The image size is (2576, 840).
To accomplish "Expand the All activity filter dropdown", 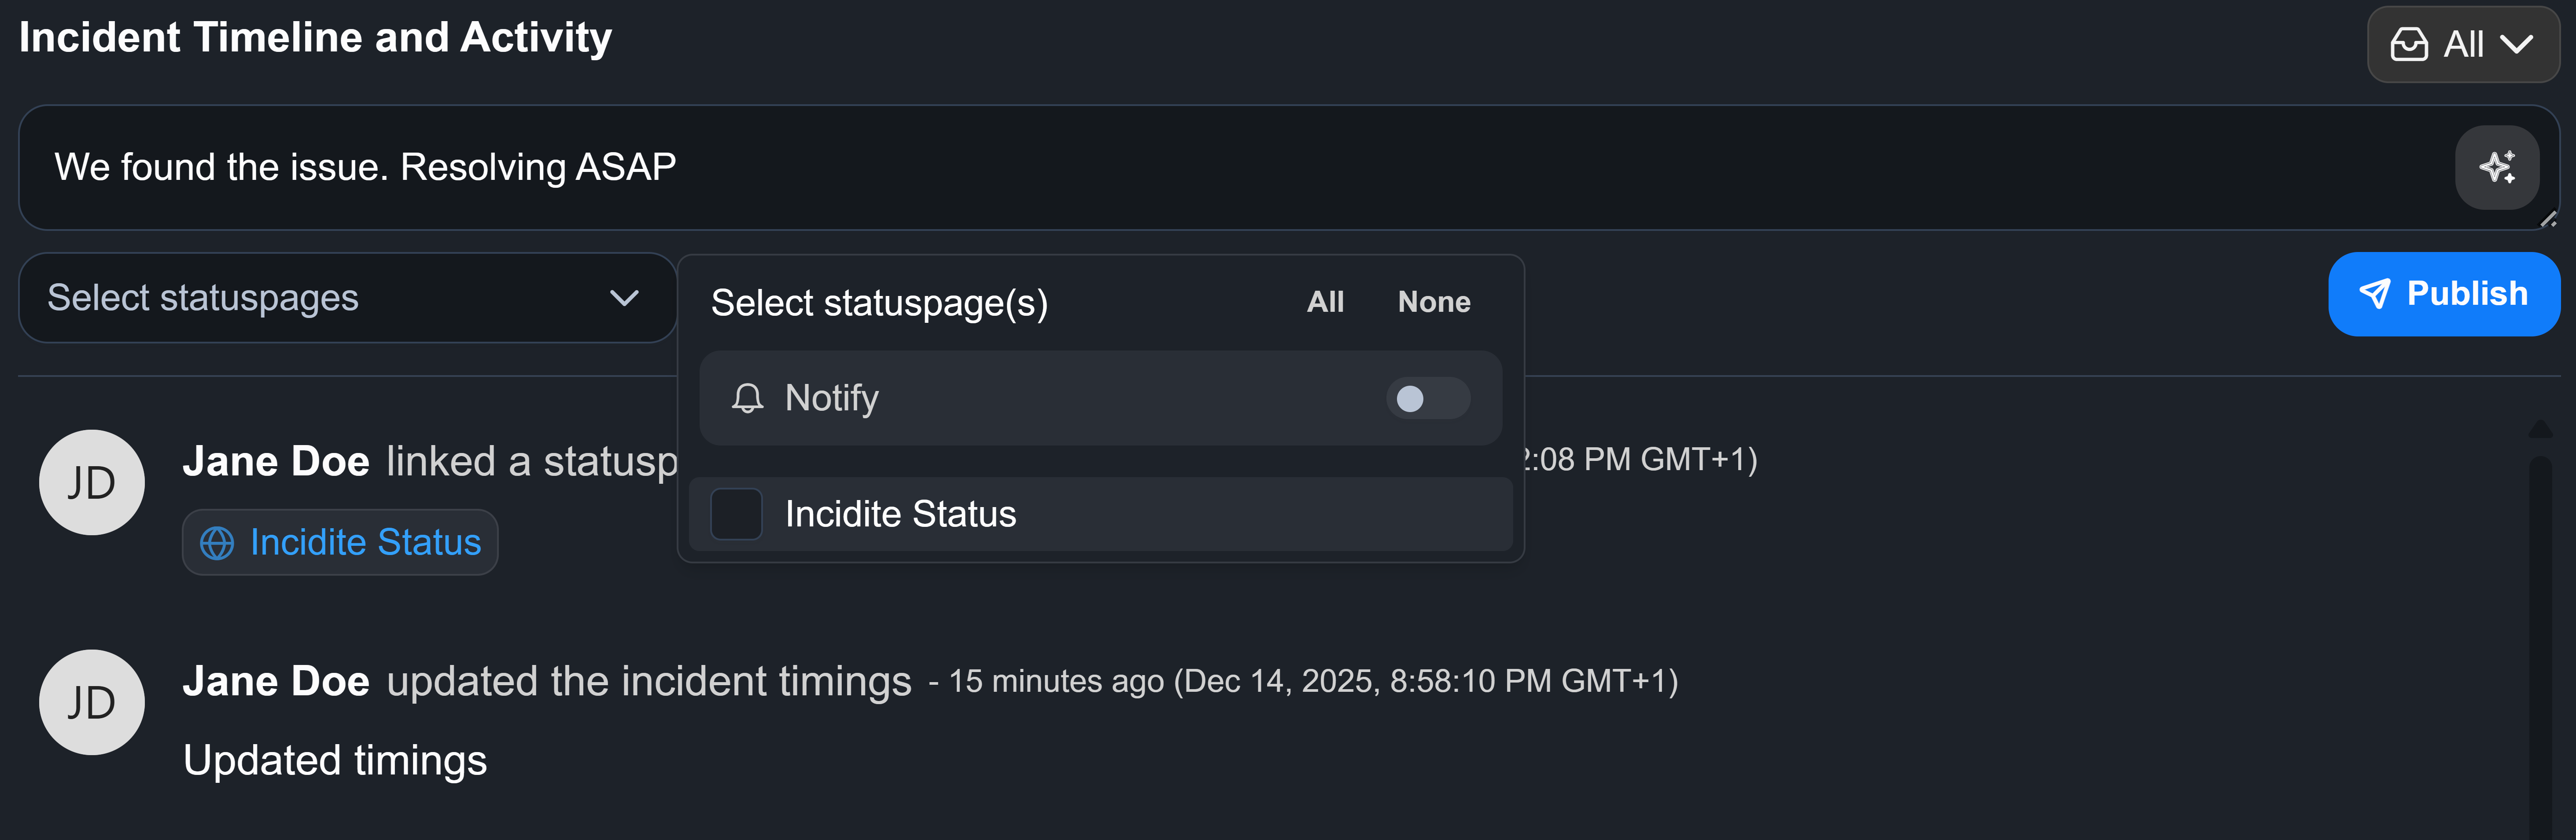I will 2462,45.
